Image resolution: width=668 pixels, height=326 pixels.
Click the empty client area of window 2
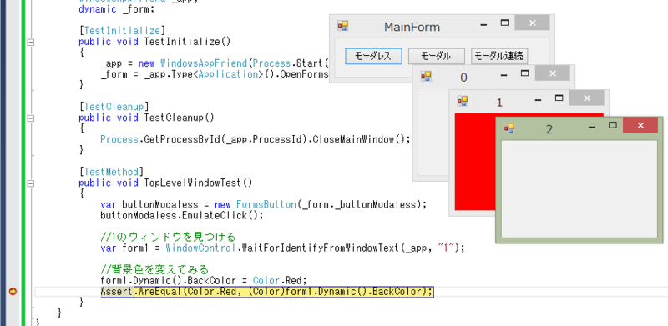(x=579, y=189)
